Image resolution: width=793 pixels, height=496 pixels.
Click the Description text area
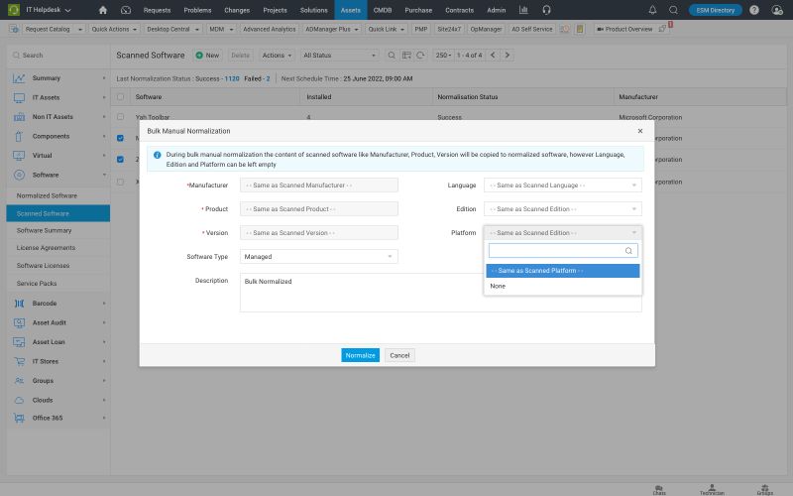[440, 293]
